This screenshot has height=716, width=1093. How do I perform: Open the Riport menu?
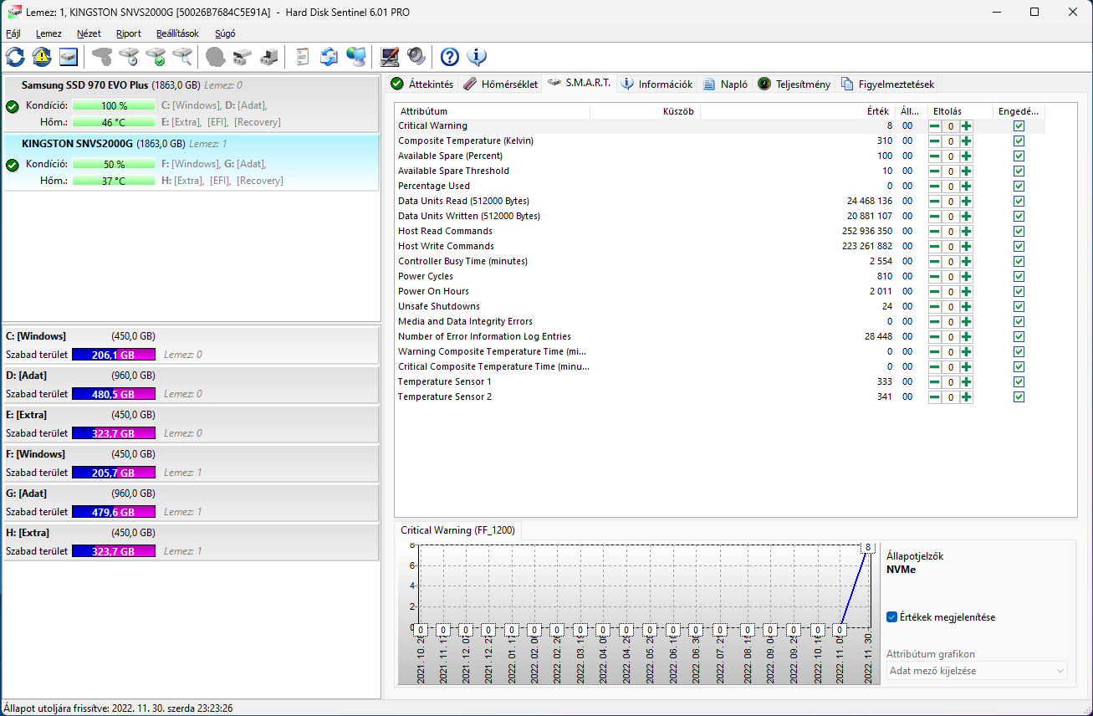tap(129, 33)
